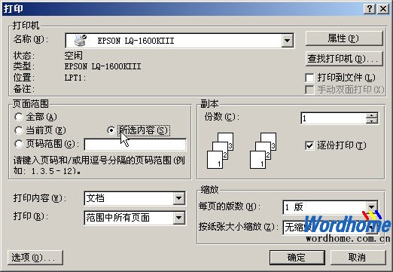Increase copies with the up spinner arrow
This screenshot has height=272, width=393.
pos(372,115)
